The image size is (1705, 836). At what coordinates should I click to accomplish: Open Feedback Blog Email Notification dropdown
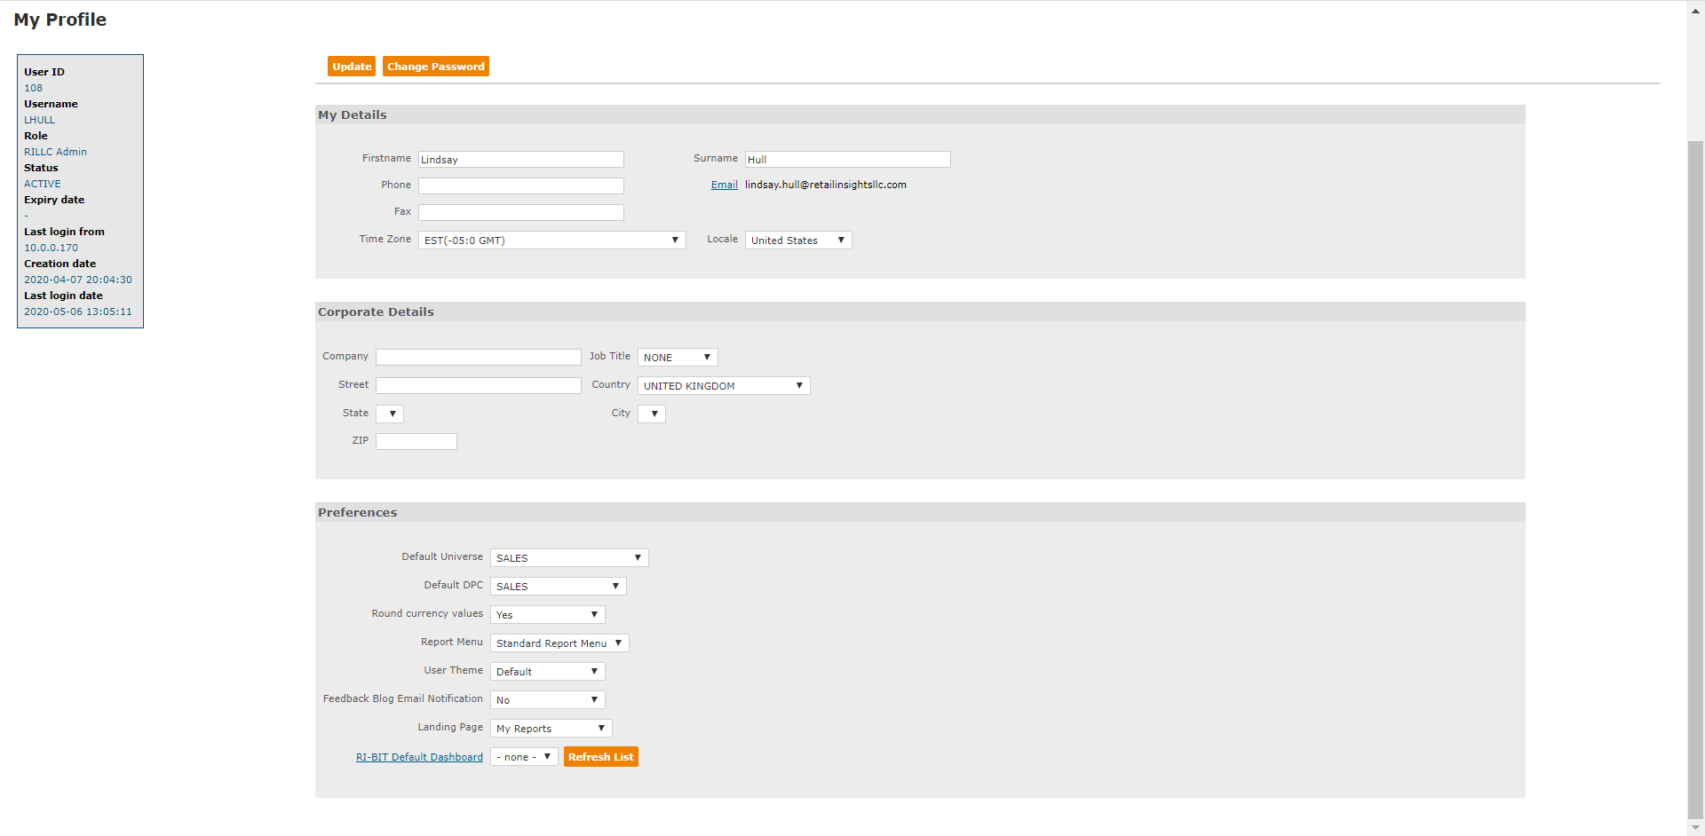548,700
